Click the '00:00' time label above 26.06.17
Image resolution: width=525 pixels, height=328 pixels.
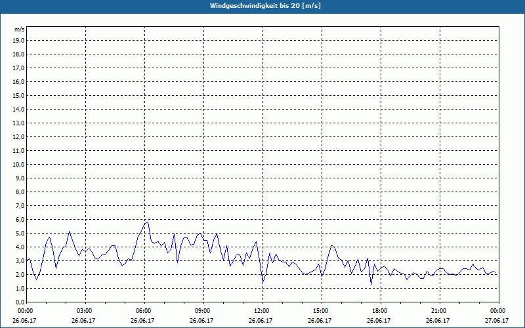tap(25, 311)
